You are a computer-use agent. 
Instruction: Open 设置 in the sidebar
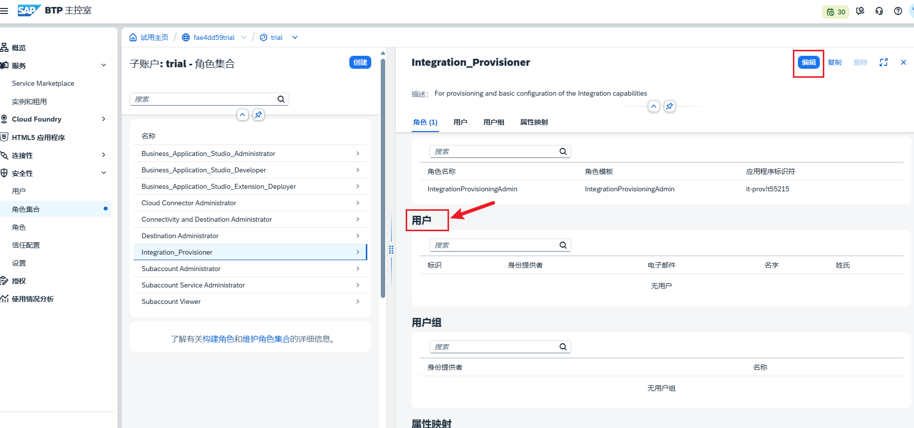pos(19,263)
